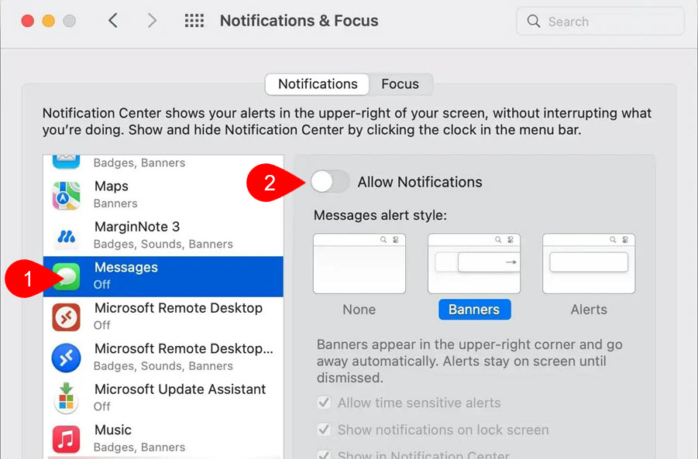Click the Microsoft Update Assistant icon
Screen dimensions: 698x459
pyautogui.click(x=67, y=398)
